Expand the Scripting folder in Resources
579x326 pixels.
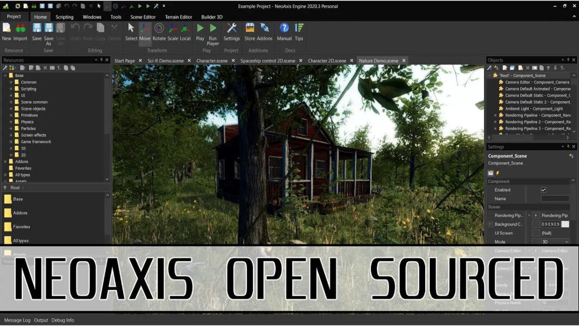pos(11,89)
